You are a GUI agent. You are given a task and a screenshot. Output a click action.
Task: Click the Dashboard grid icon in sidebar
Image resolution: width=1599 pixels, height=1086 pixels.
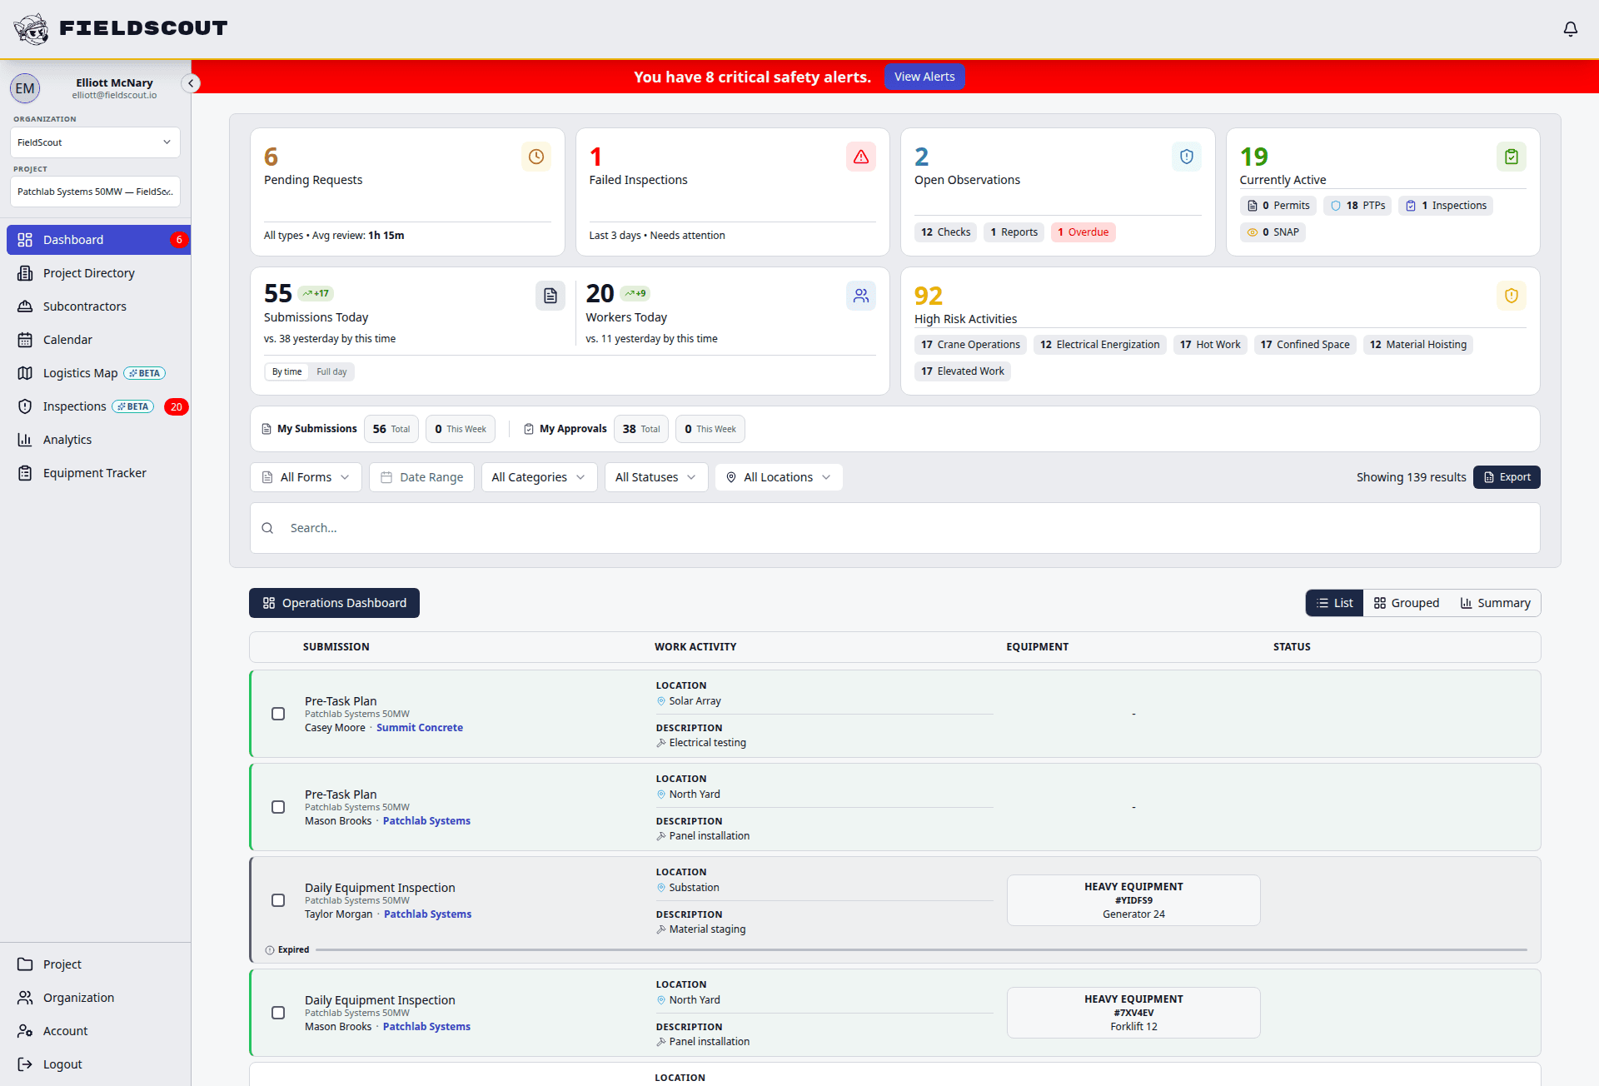25,240
